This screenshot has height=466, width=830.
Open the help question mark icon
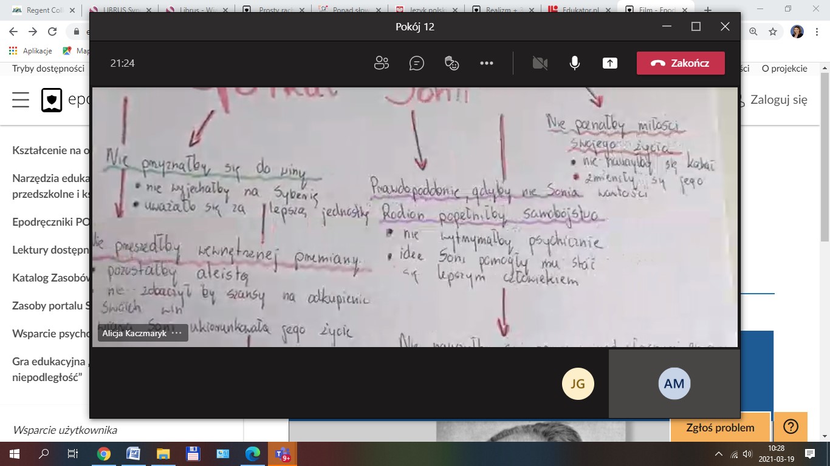(x=791, y=427)
